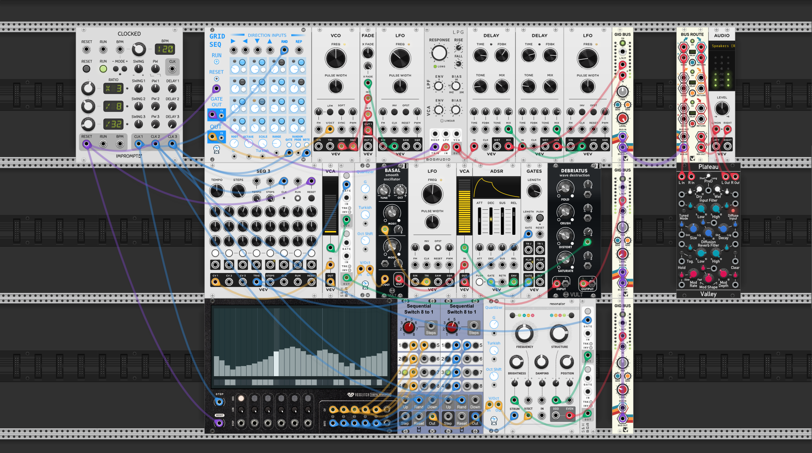Turn the first Delay's TIME knob

[x=480, y=55]
